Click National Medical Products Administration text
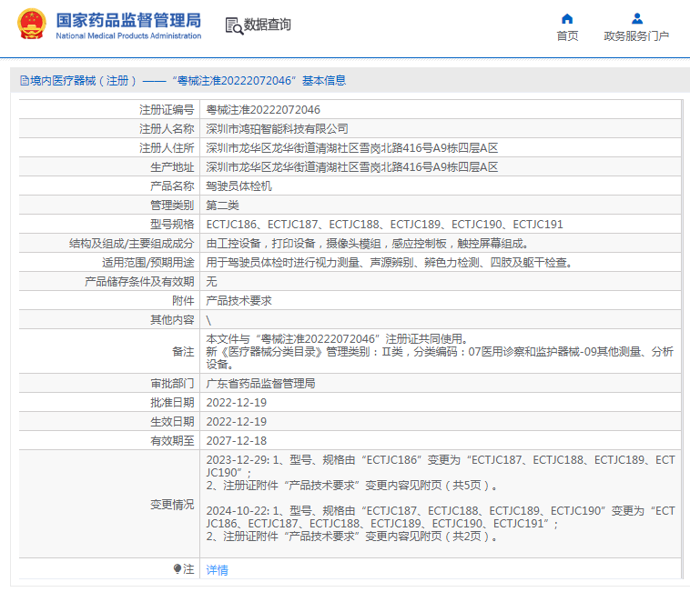 pyautogui.click(x=128, y=36)
